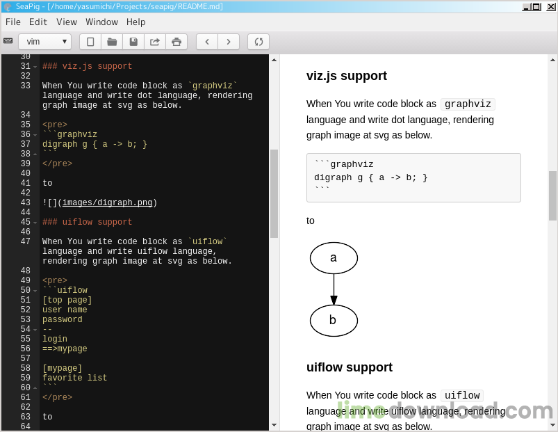Viewport: 558px width, 432px height.
Task: Open the File menu
Action: tap(13, 22)
